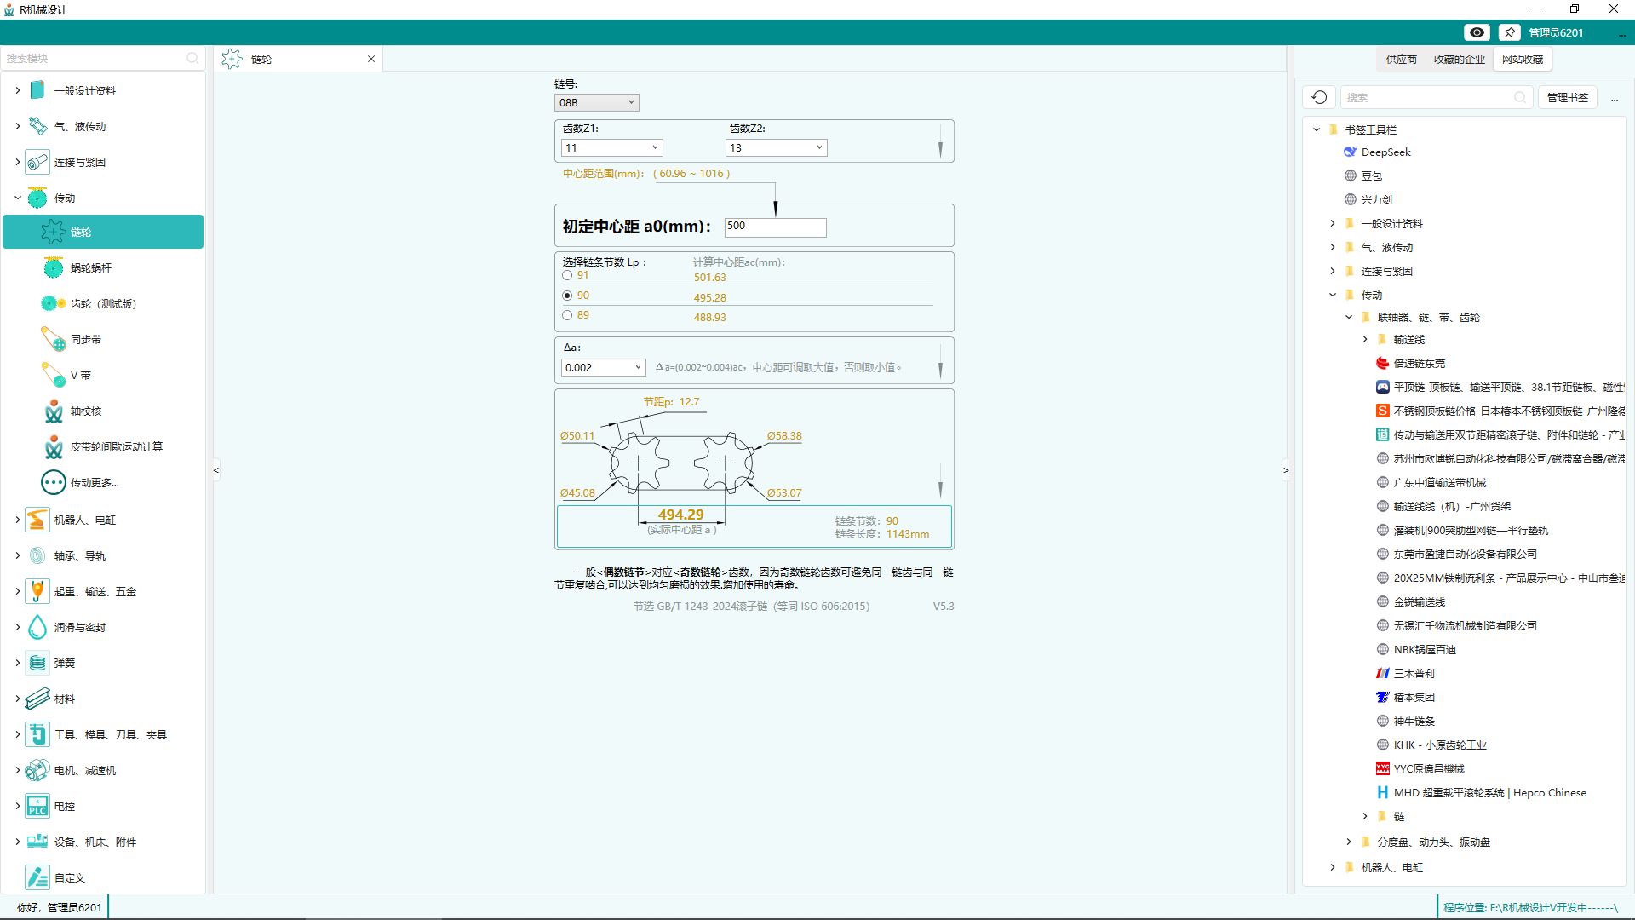The width and height of the screenshot is (1635, 920).
Task: Open the V带 belt module
Action: point(80,376)
